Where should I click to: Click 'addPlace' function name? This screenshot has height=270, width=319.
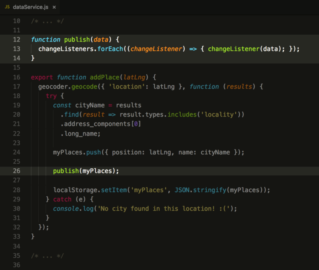(x=104, y=77)
